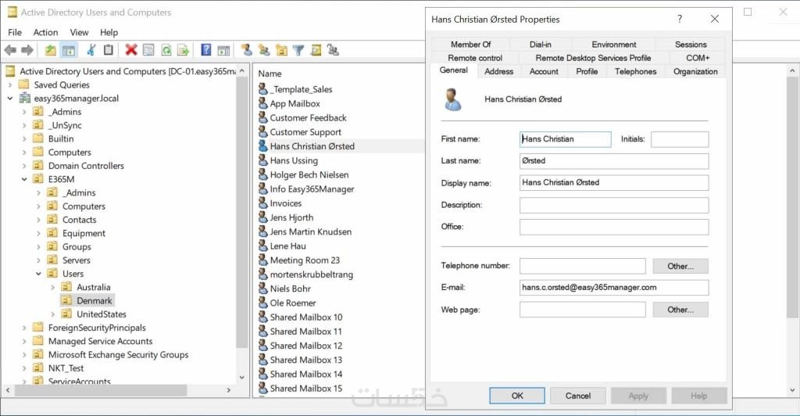Click tree pane horizontal scrollbar right arrow
The width and height of the screenshot is (800, 416).
[x=229, y=390]
